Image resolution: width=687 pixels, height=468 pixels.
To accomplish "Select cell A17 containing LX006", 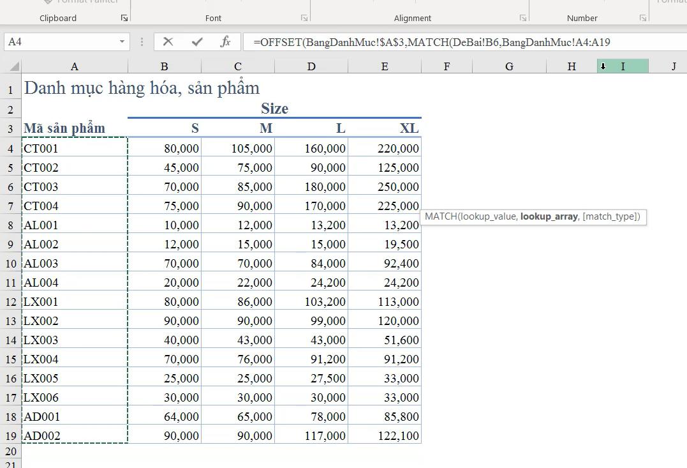I will pyautogui.click(x=75, y=397).
